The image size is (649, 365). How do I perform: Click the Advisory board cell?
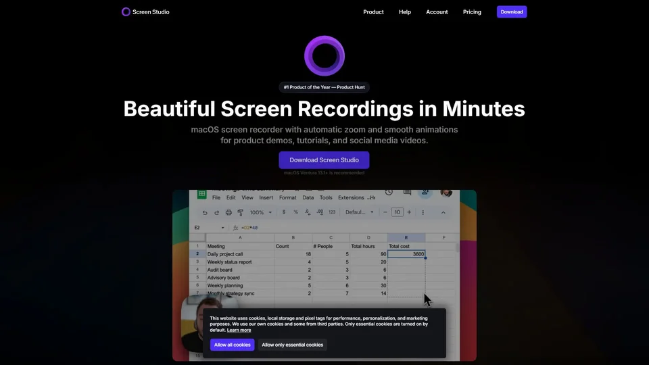pos(240,278)
